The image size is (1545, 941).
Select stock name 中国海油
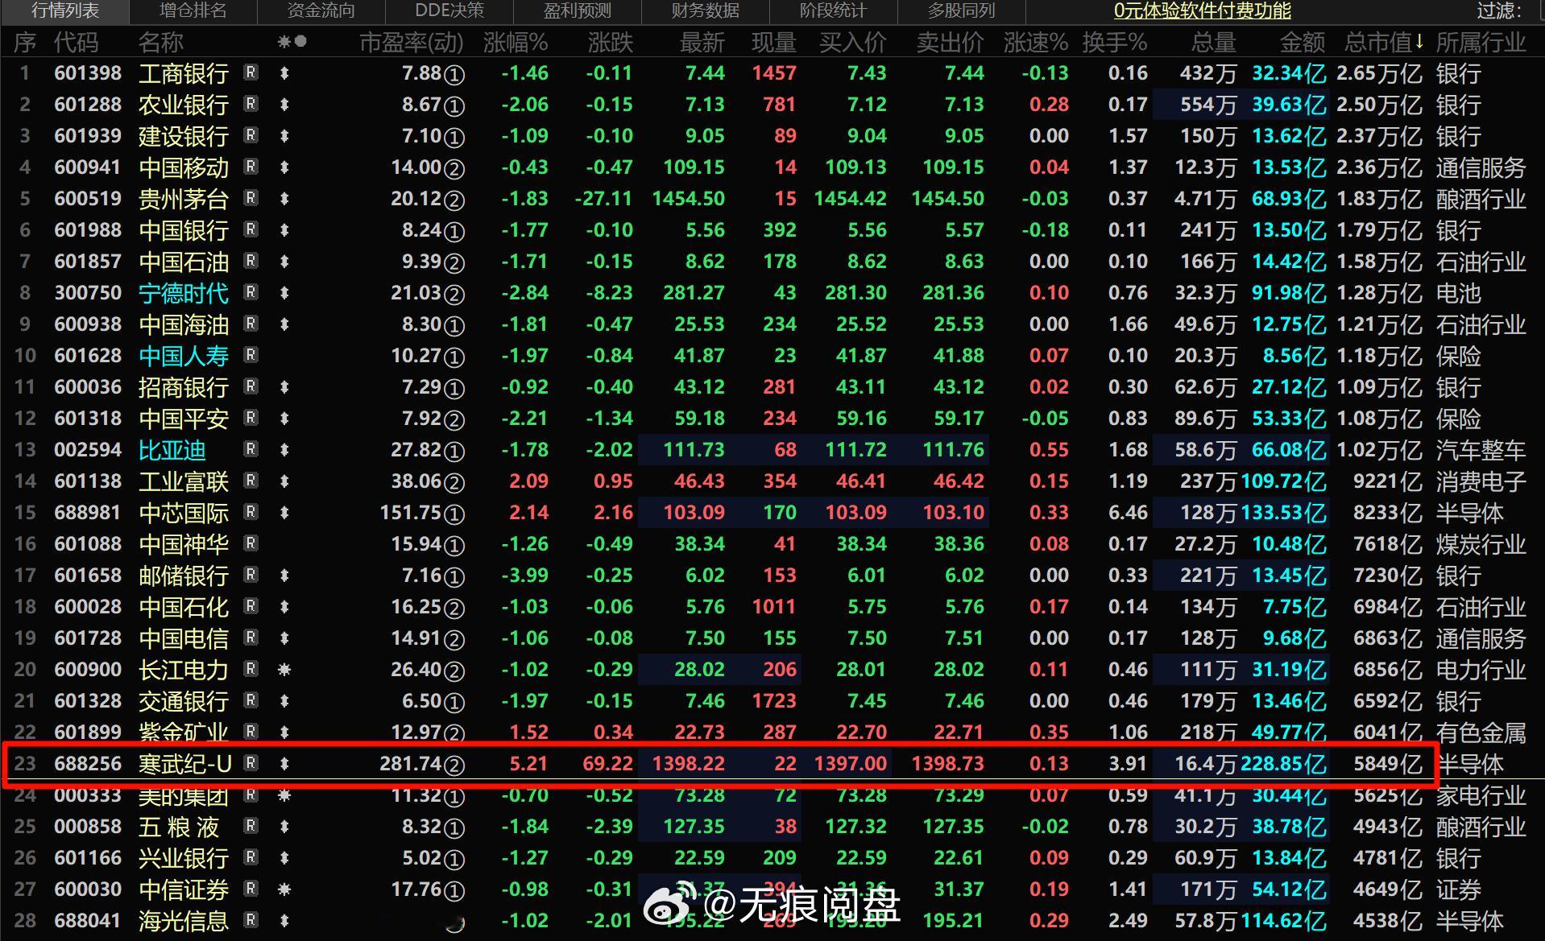(x=184, y=324)
